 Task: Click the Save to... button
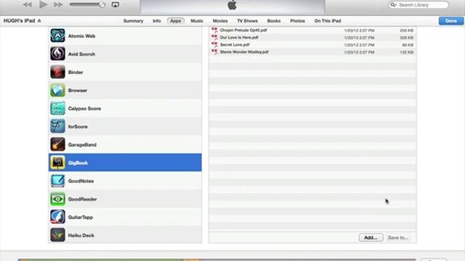[398, 237]
